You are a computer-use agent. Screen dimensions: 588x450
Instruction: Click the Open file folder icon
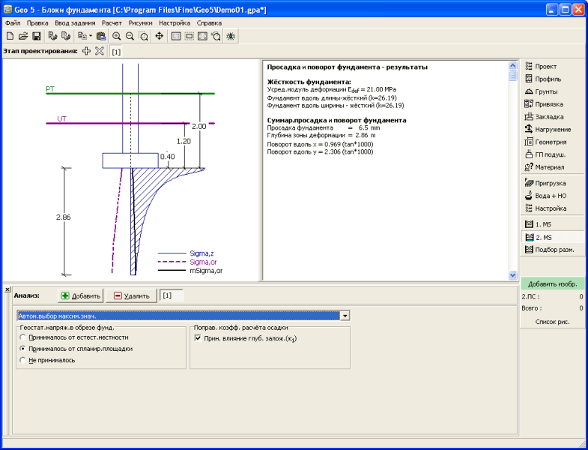point(22,36)
